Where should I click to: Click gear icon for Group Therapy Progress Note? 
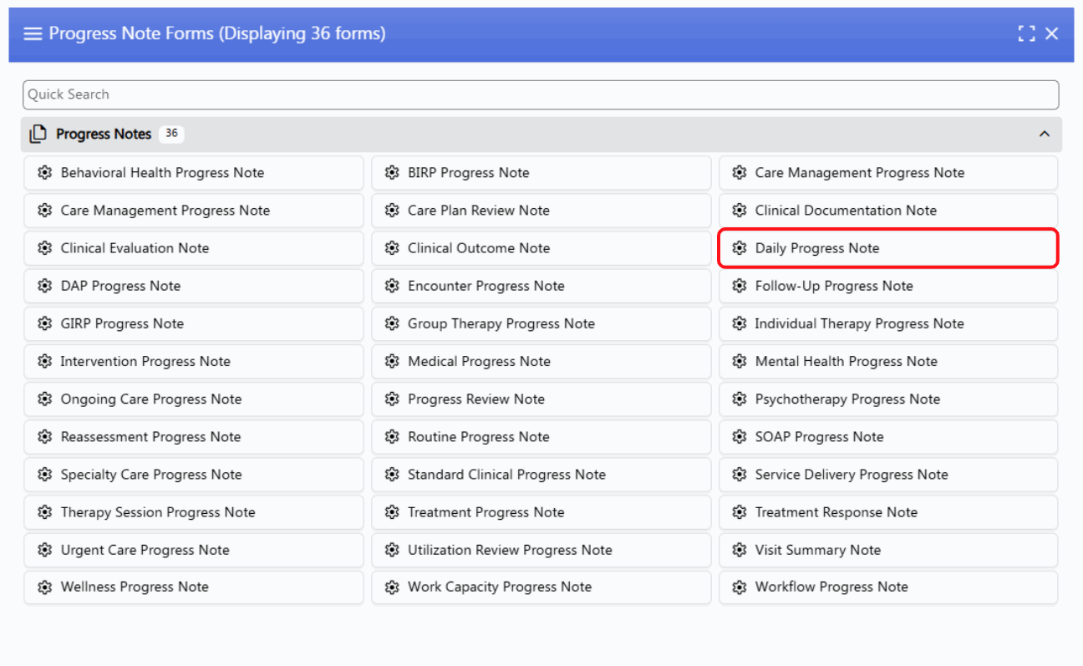[x=392, y=323]
